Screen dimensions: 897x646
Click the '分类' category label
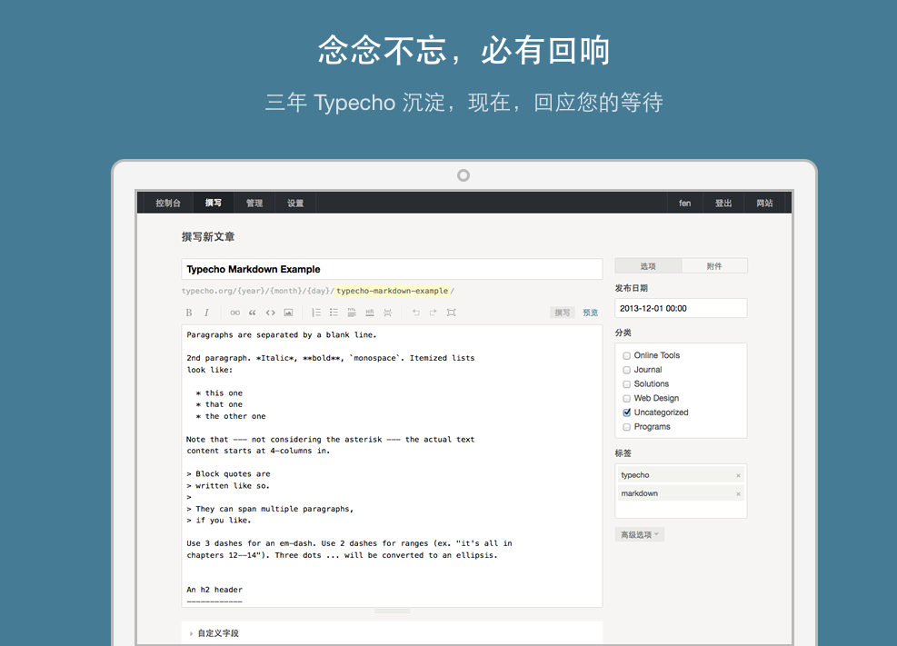tap(623, 333)
